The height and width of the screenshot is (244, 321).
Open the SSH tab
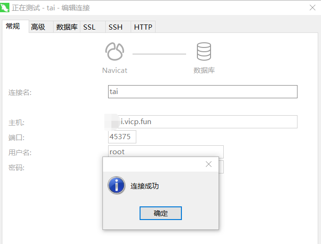pyautogui.click(x=118, y=27)
